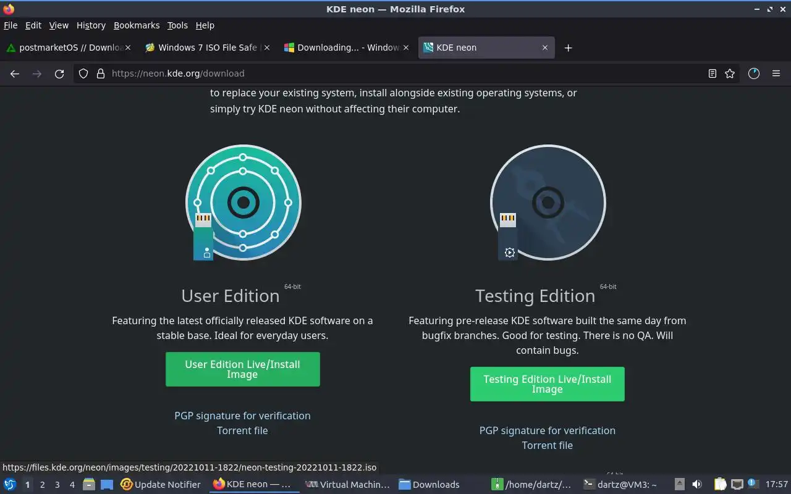
Task: Open Update Notifier from taskbar
Action: click(162, 484)
